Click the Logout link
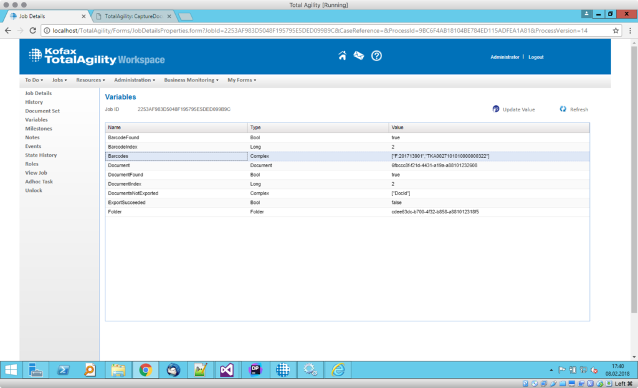The image size is (638, 388). 536,57
